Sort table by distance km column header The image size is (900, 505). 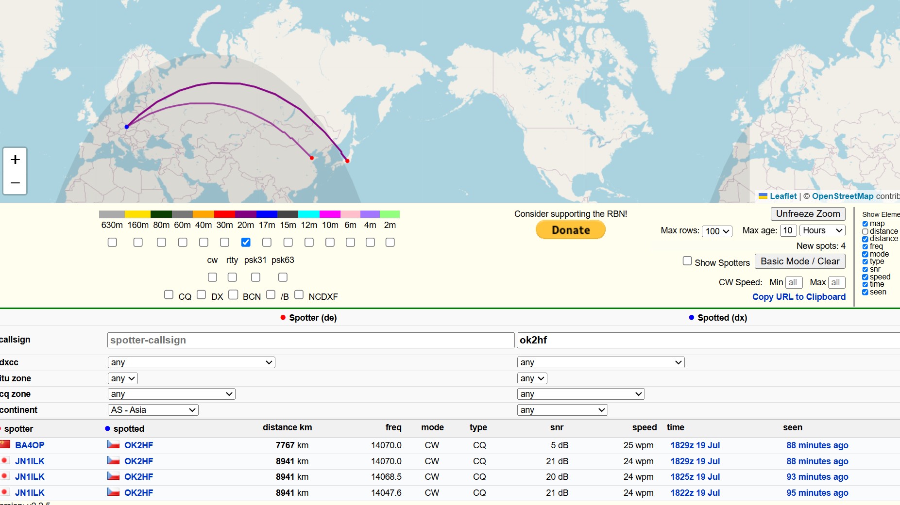click(x=287, y=427)
